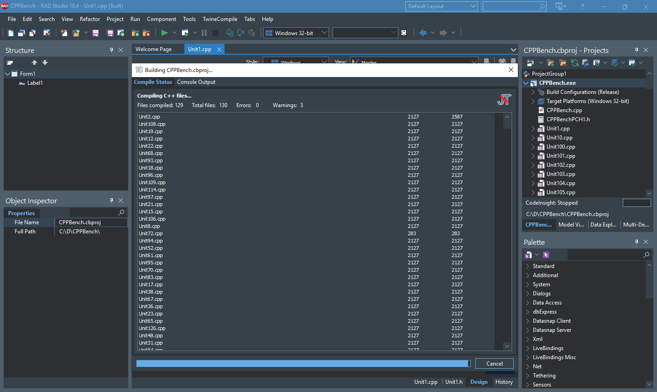Viewport: 657px width, 392px height.
Task: Open the Properties tab in Object Inspector
Action: click(x=21, y=213)
